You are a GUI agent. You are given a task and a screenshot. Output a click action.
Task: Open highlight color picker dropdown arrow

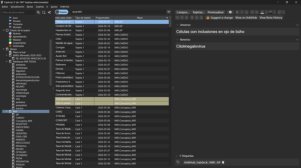274,12
